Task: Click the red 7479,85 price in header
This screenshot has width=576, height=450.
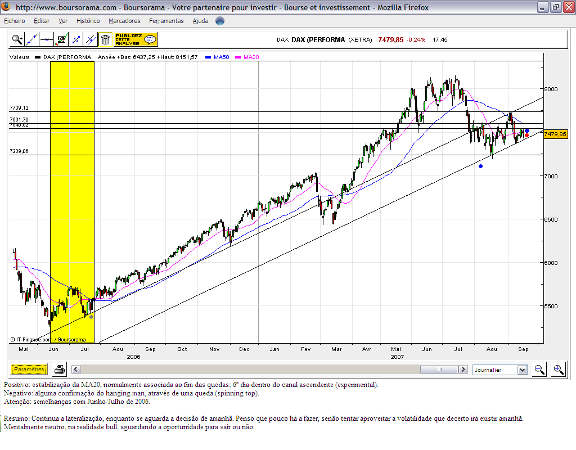Action: click(391, 40)
